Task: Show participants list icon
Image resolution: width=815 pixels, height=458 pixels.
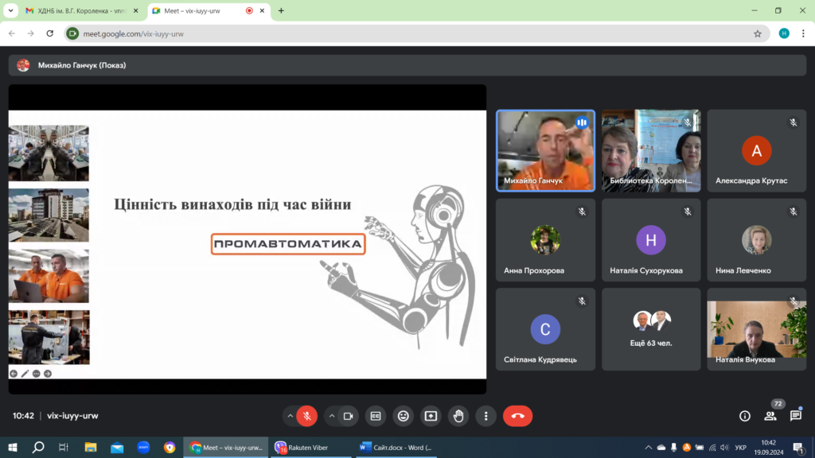Action: tap(770, 416)
